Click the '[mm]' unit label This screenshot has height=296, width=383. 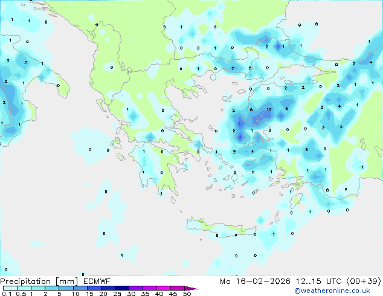[67, 282]
